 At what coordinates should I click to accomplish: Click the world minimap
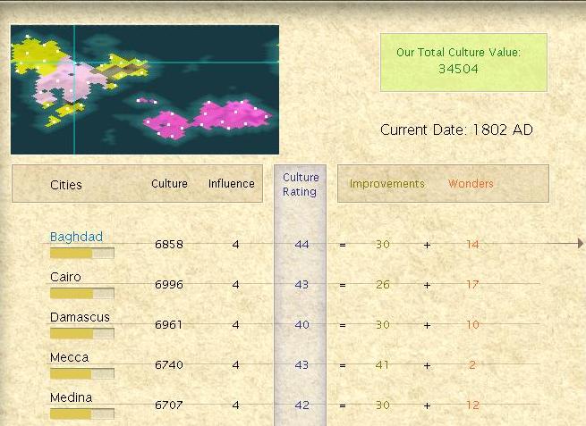pyautogui.click(x=145, y=89)
